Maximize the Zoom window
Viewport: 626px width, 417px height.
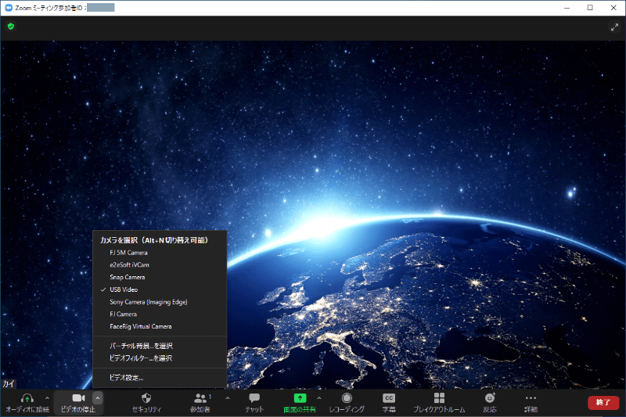[x=590, y=8]
